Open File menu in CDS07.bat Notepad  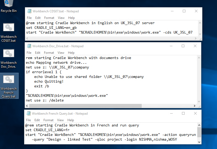(29, 18)
